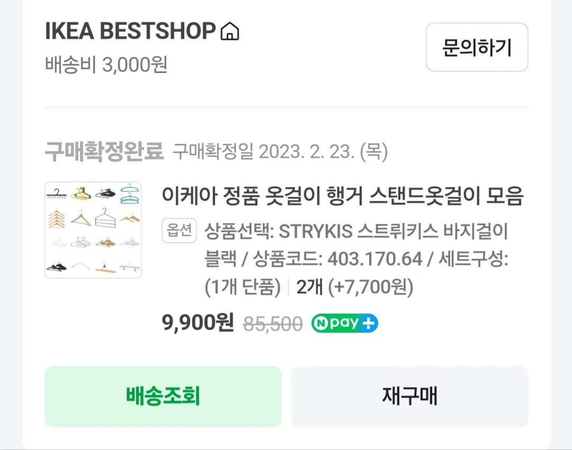Click the 옵션 option badge
Image resolution: width=572 pixels, height=450 pixels.
click(x=180, y=231)
